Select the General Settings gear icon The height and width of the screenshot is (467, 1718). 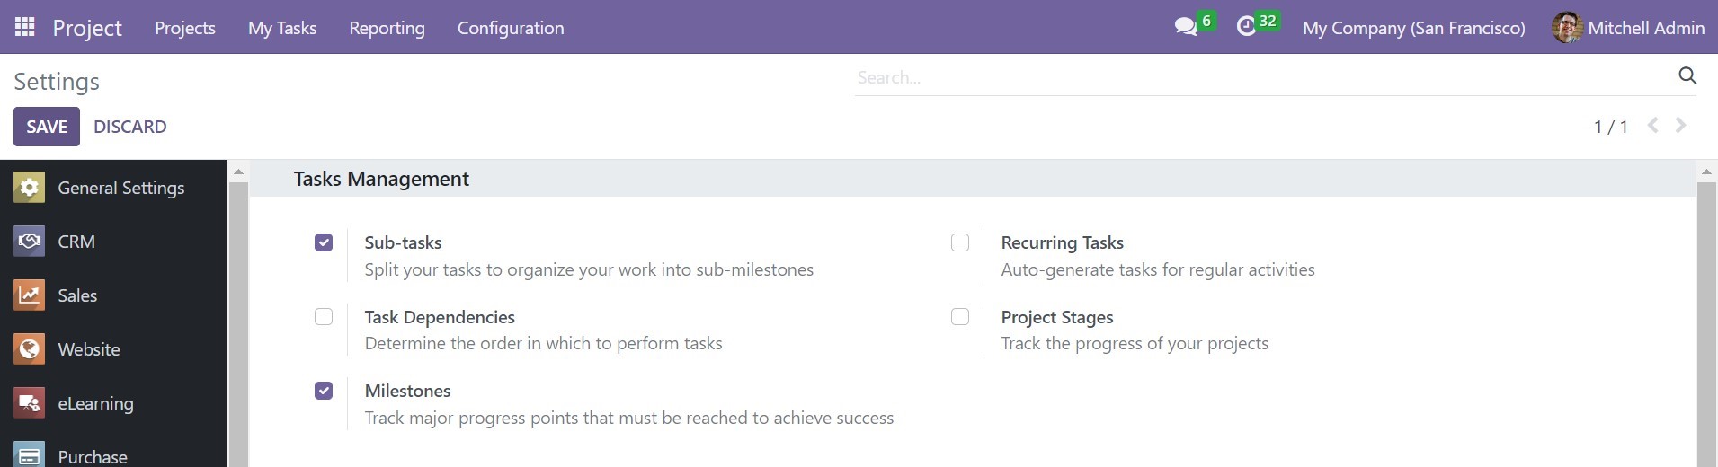pyautogui.click(x=29, y=188)
